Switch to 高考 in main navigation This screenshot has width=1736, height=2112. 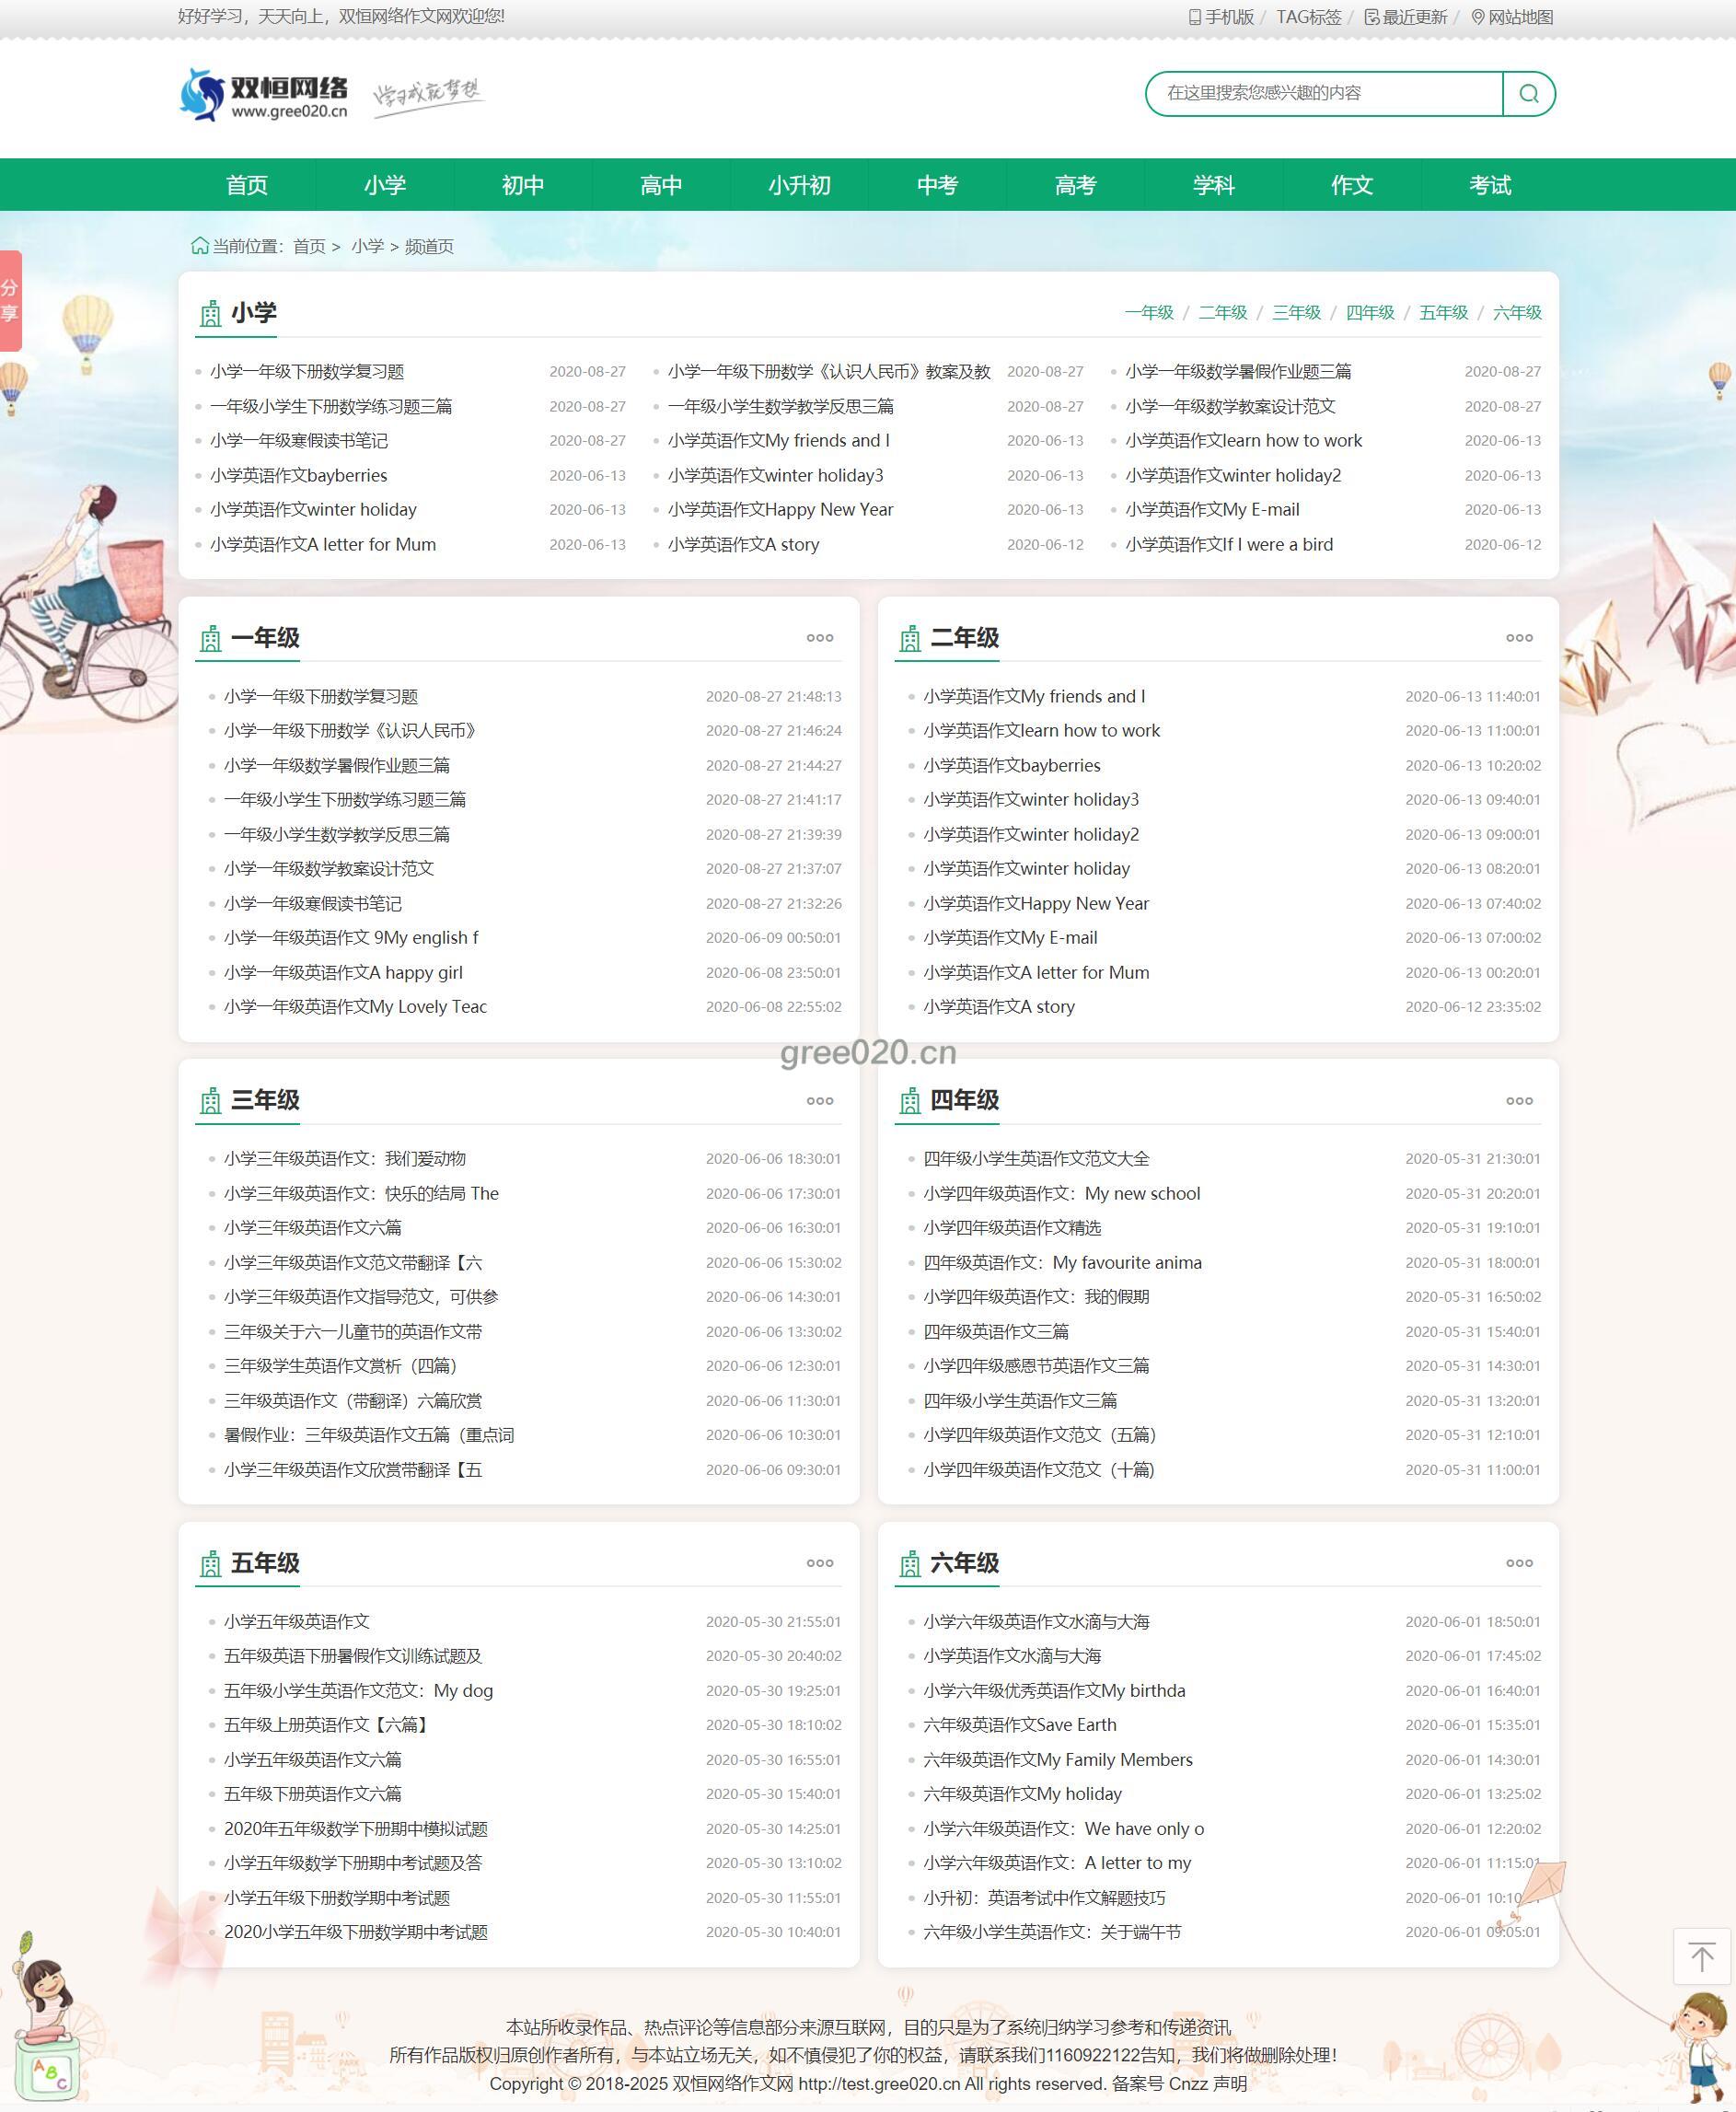(1075, 185)
